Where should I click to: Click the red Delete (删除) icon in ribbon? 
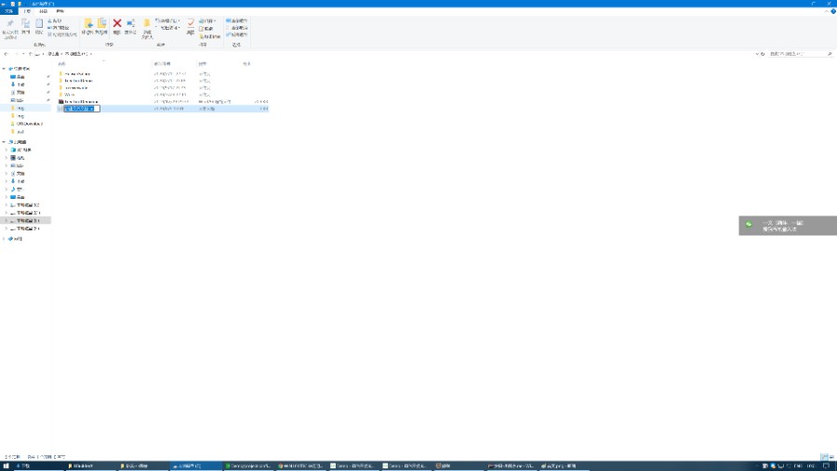(117, 25)
